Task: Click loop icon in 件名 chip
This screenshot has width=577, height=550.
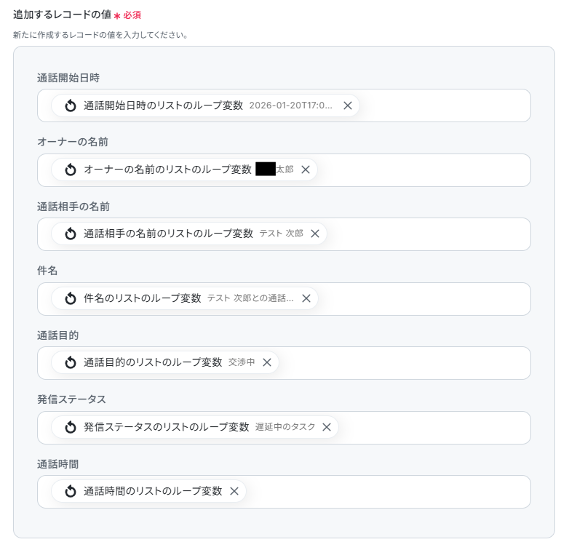Action: coord(71,298)
